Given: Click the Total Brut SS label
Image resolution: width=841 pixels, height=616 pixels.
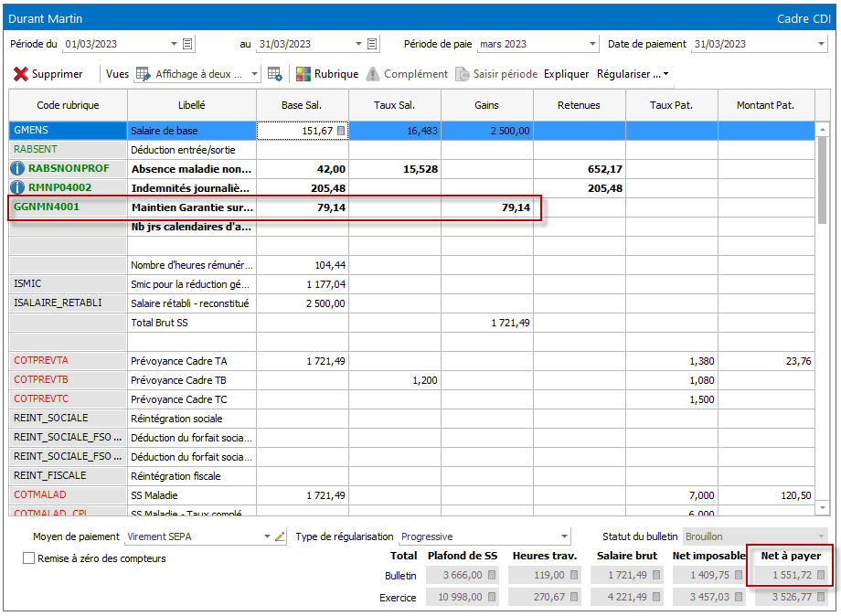Looking at the screenshot, I should [159, 323].
